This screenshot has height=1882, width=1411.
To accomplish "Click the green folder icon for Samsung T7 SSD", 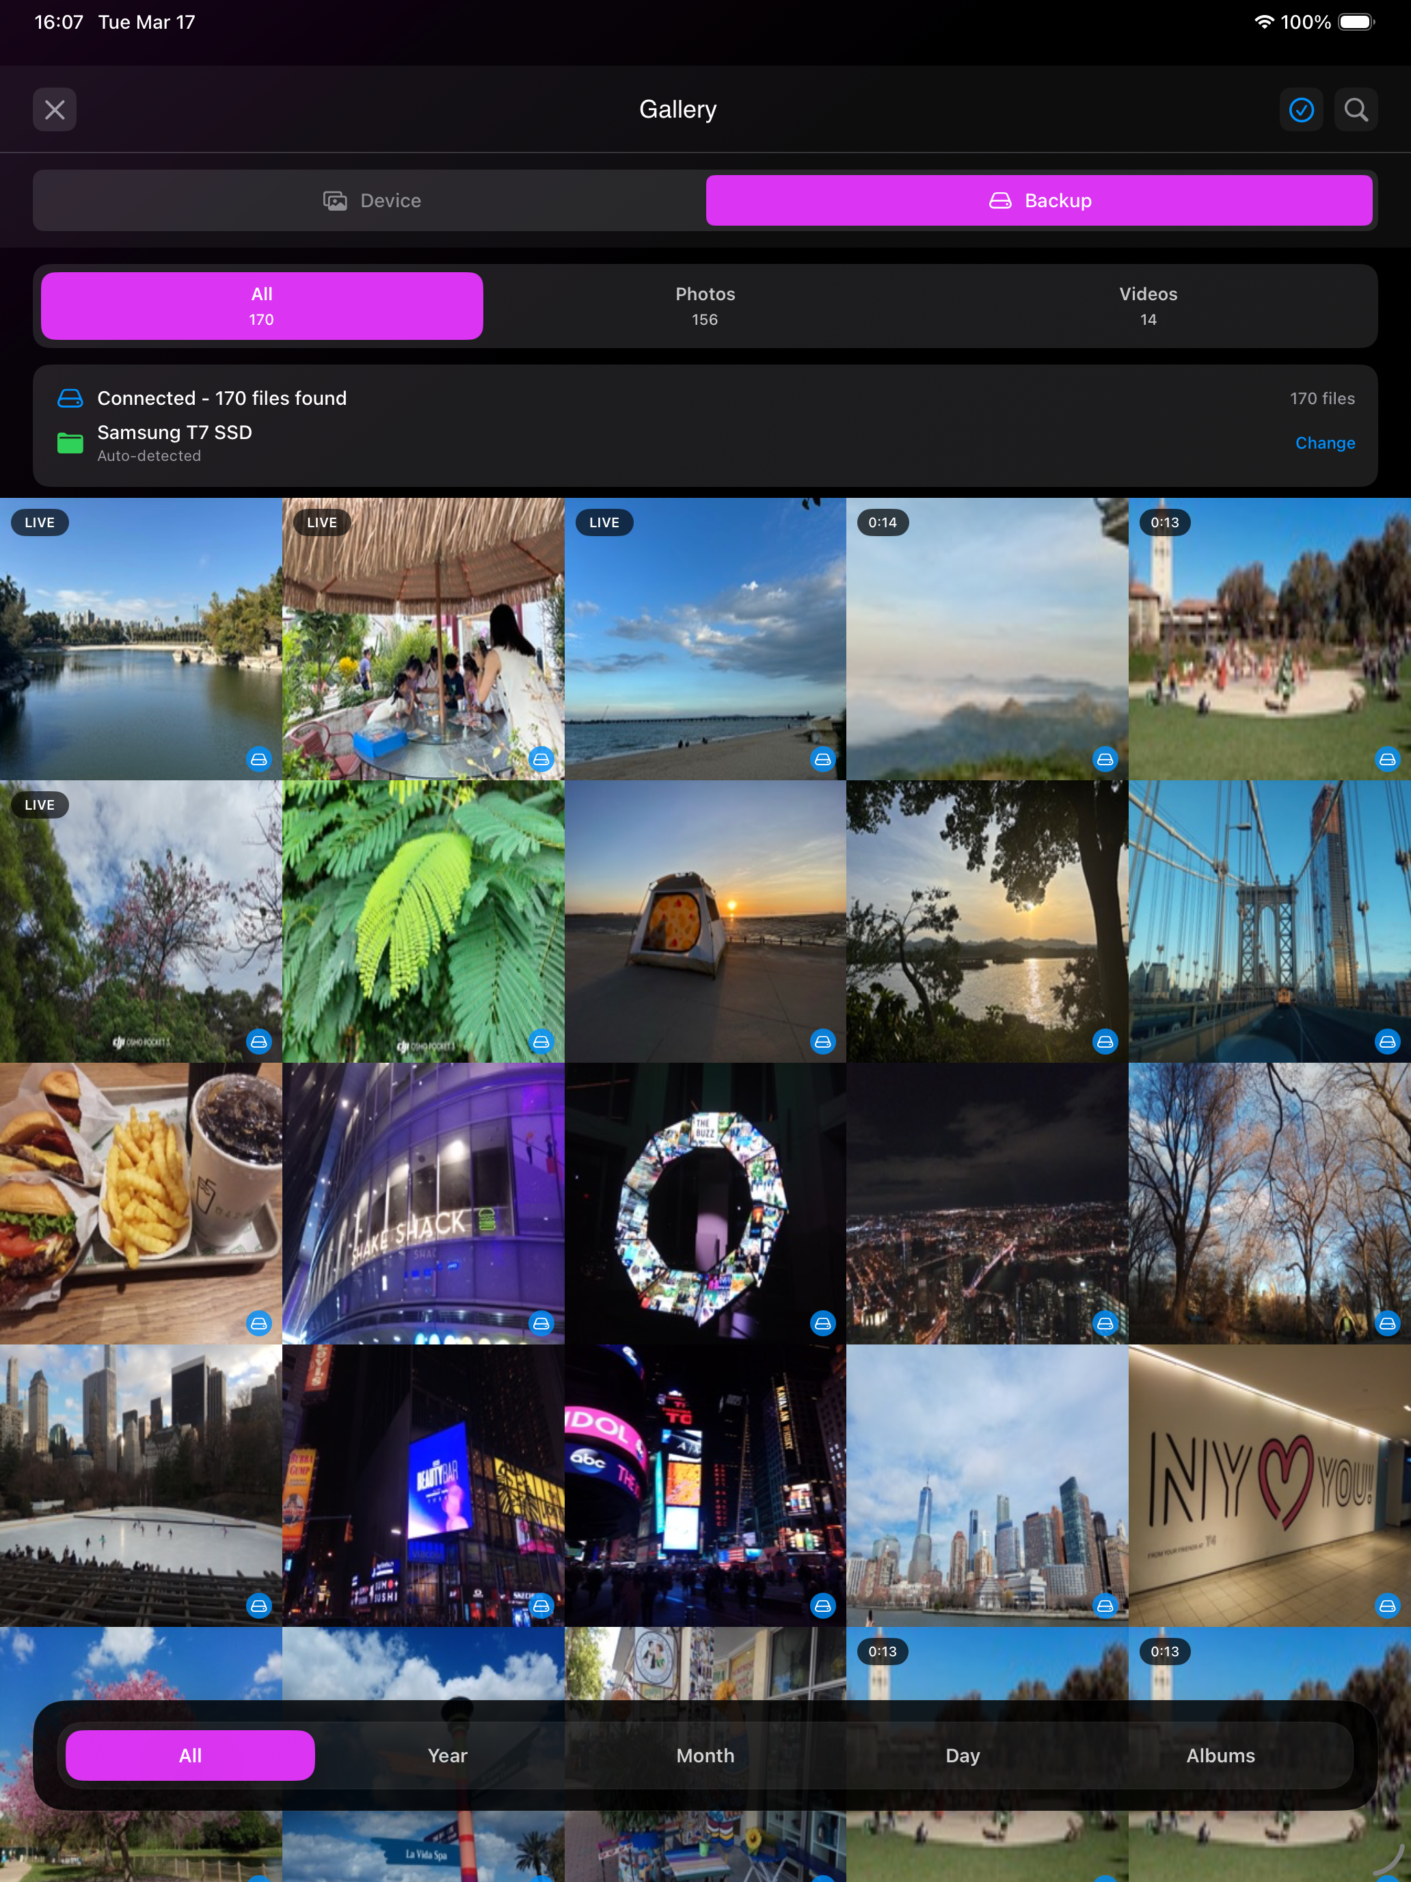I will click(x=70, y=442).
